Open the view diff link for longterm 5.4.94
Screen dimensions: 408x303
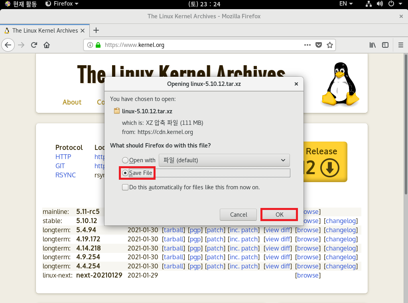click(x=278, y=230)
